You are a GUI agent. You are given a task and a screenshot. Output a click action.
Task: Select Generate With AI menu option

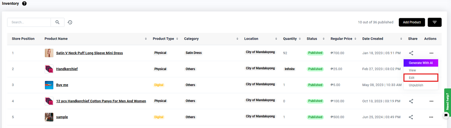click(421, 63)
